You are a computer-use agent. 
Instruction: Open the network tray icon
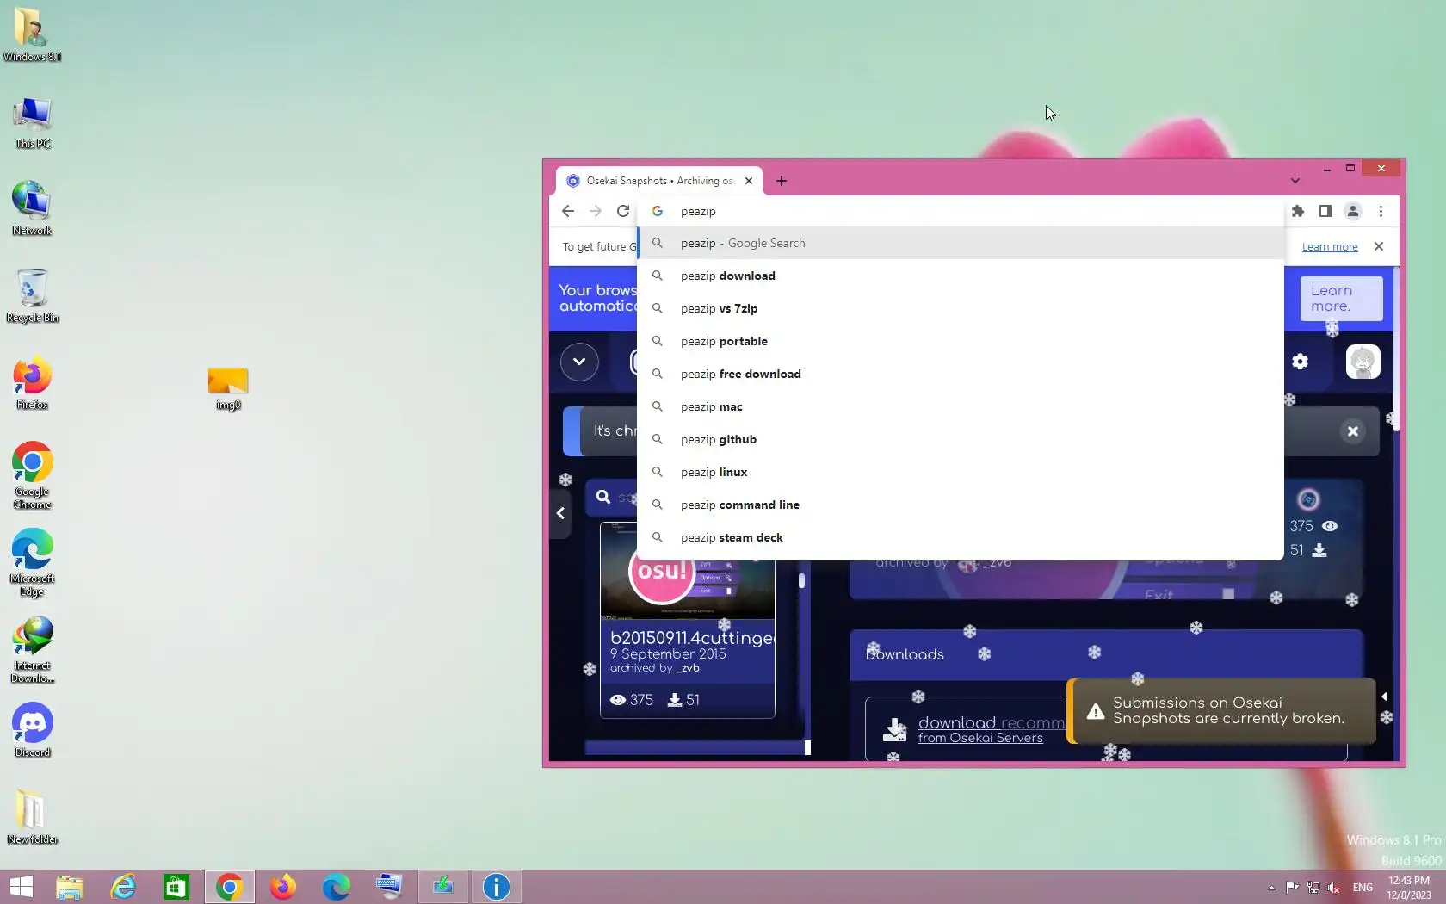point(1313,888)
